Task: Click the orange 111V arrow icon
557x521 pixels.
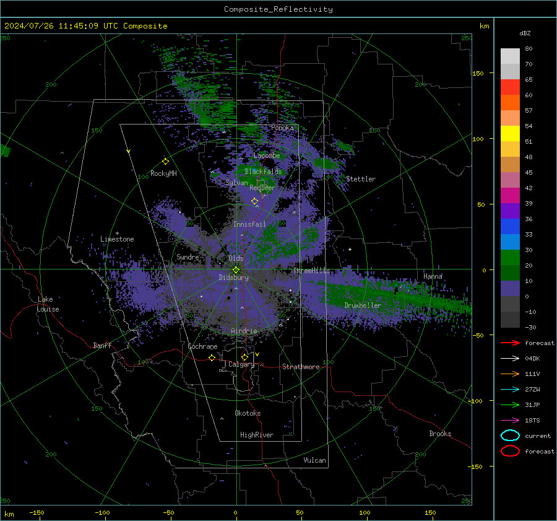Action: click(x=510, y=374)
